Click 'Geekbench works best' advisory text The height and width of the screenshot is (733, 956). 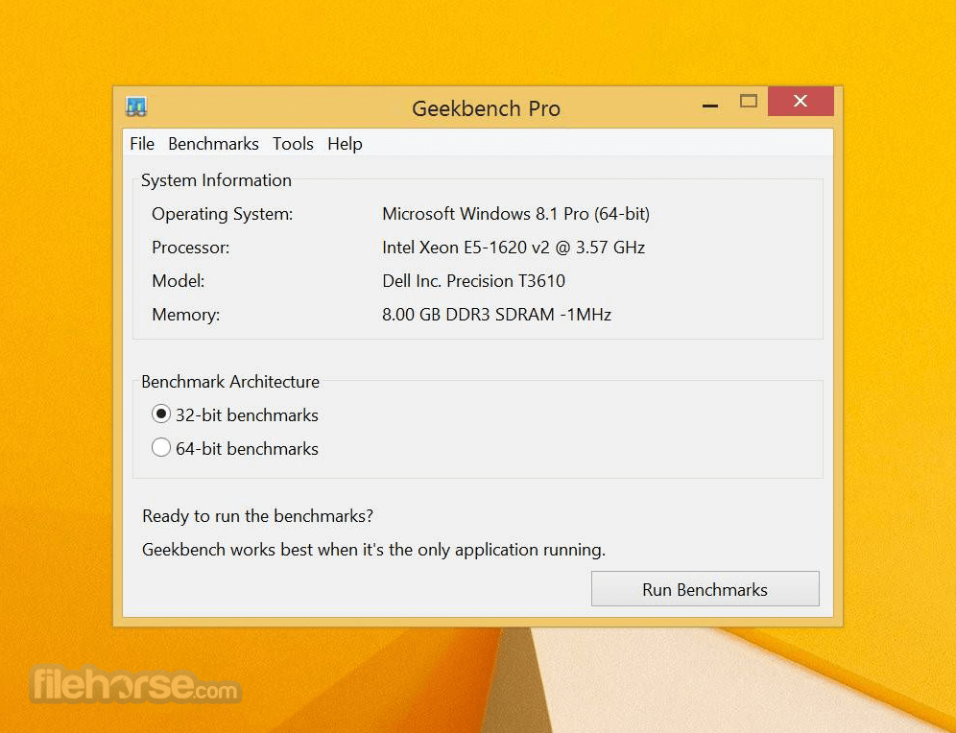pos(373,550)
